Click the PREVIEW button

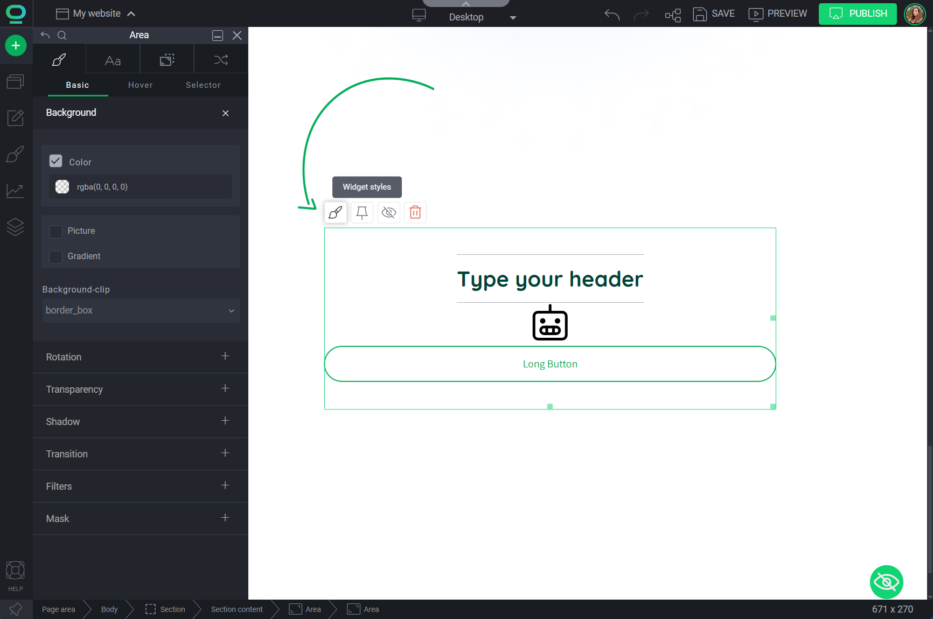point(778,14)
